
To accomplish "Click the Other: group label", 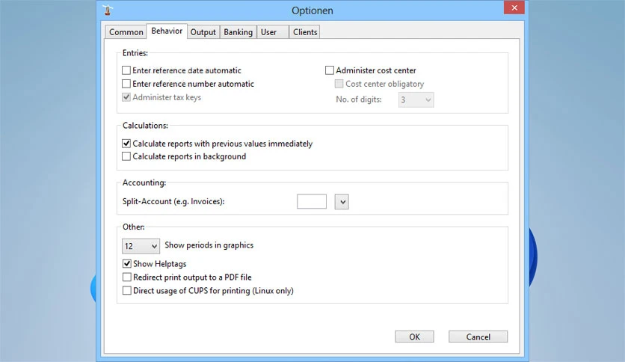I will 134,227.
